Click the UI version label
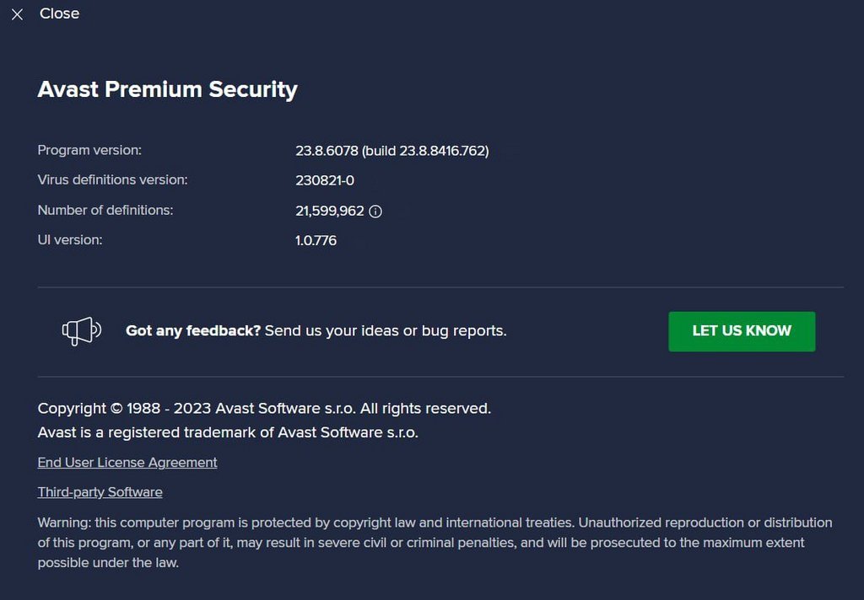 coord(70,239)
